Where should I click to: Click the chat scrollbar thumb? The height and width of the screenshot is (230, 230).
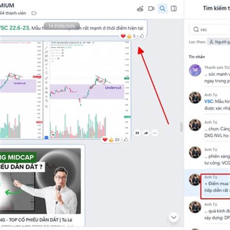pyautogui.click(x=181, y=127)
